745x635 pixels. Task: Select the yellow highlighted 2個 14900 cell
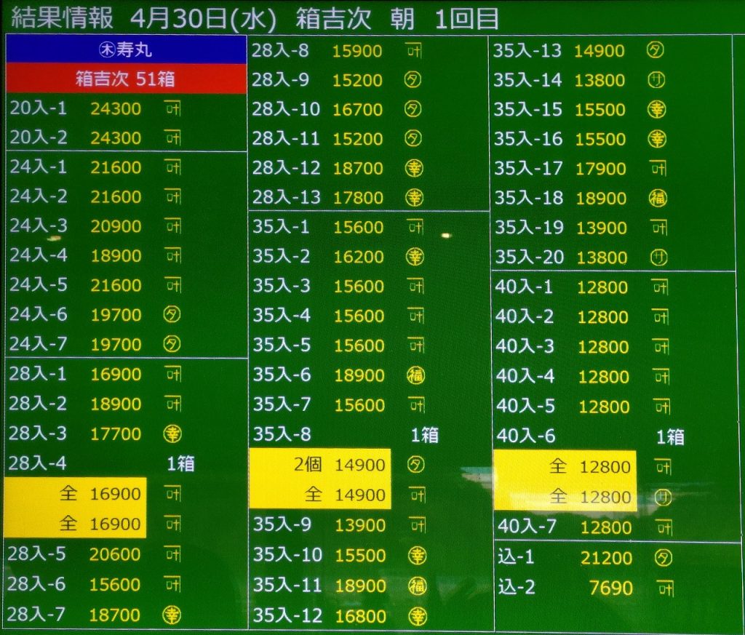(320, 465)
